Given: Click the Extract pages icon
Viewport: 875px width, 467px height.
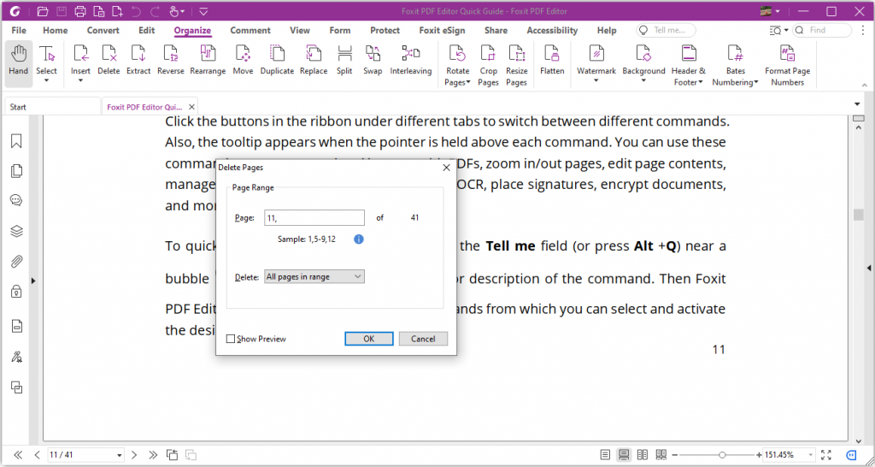Looking at the screenshot, I should [x=138, y=61].
